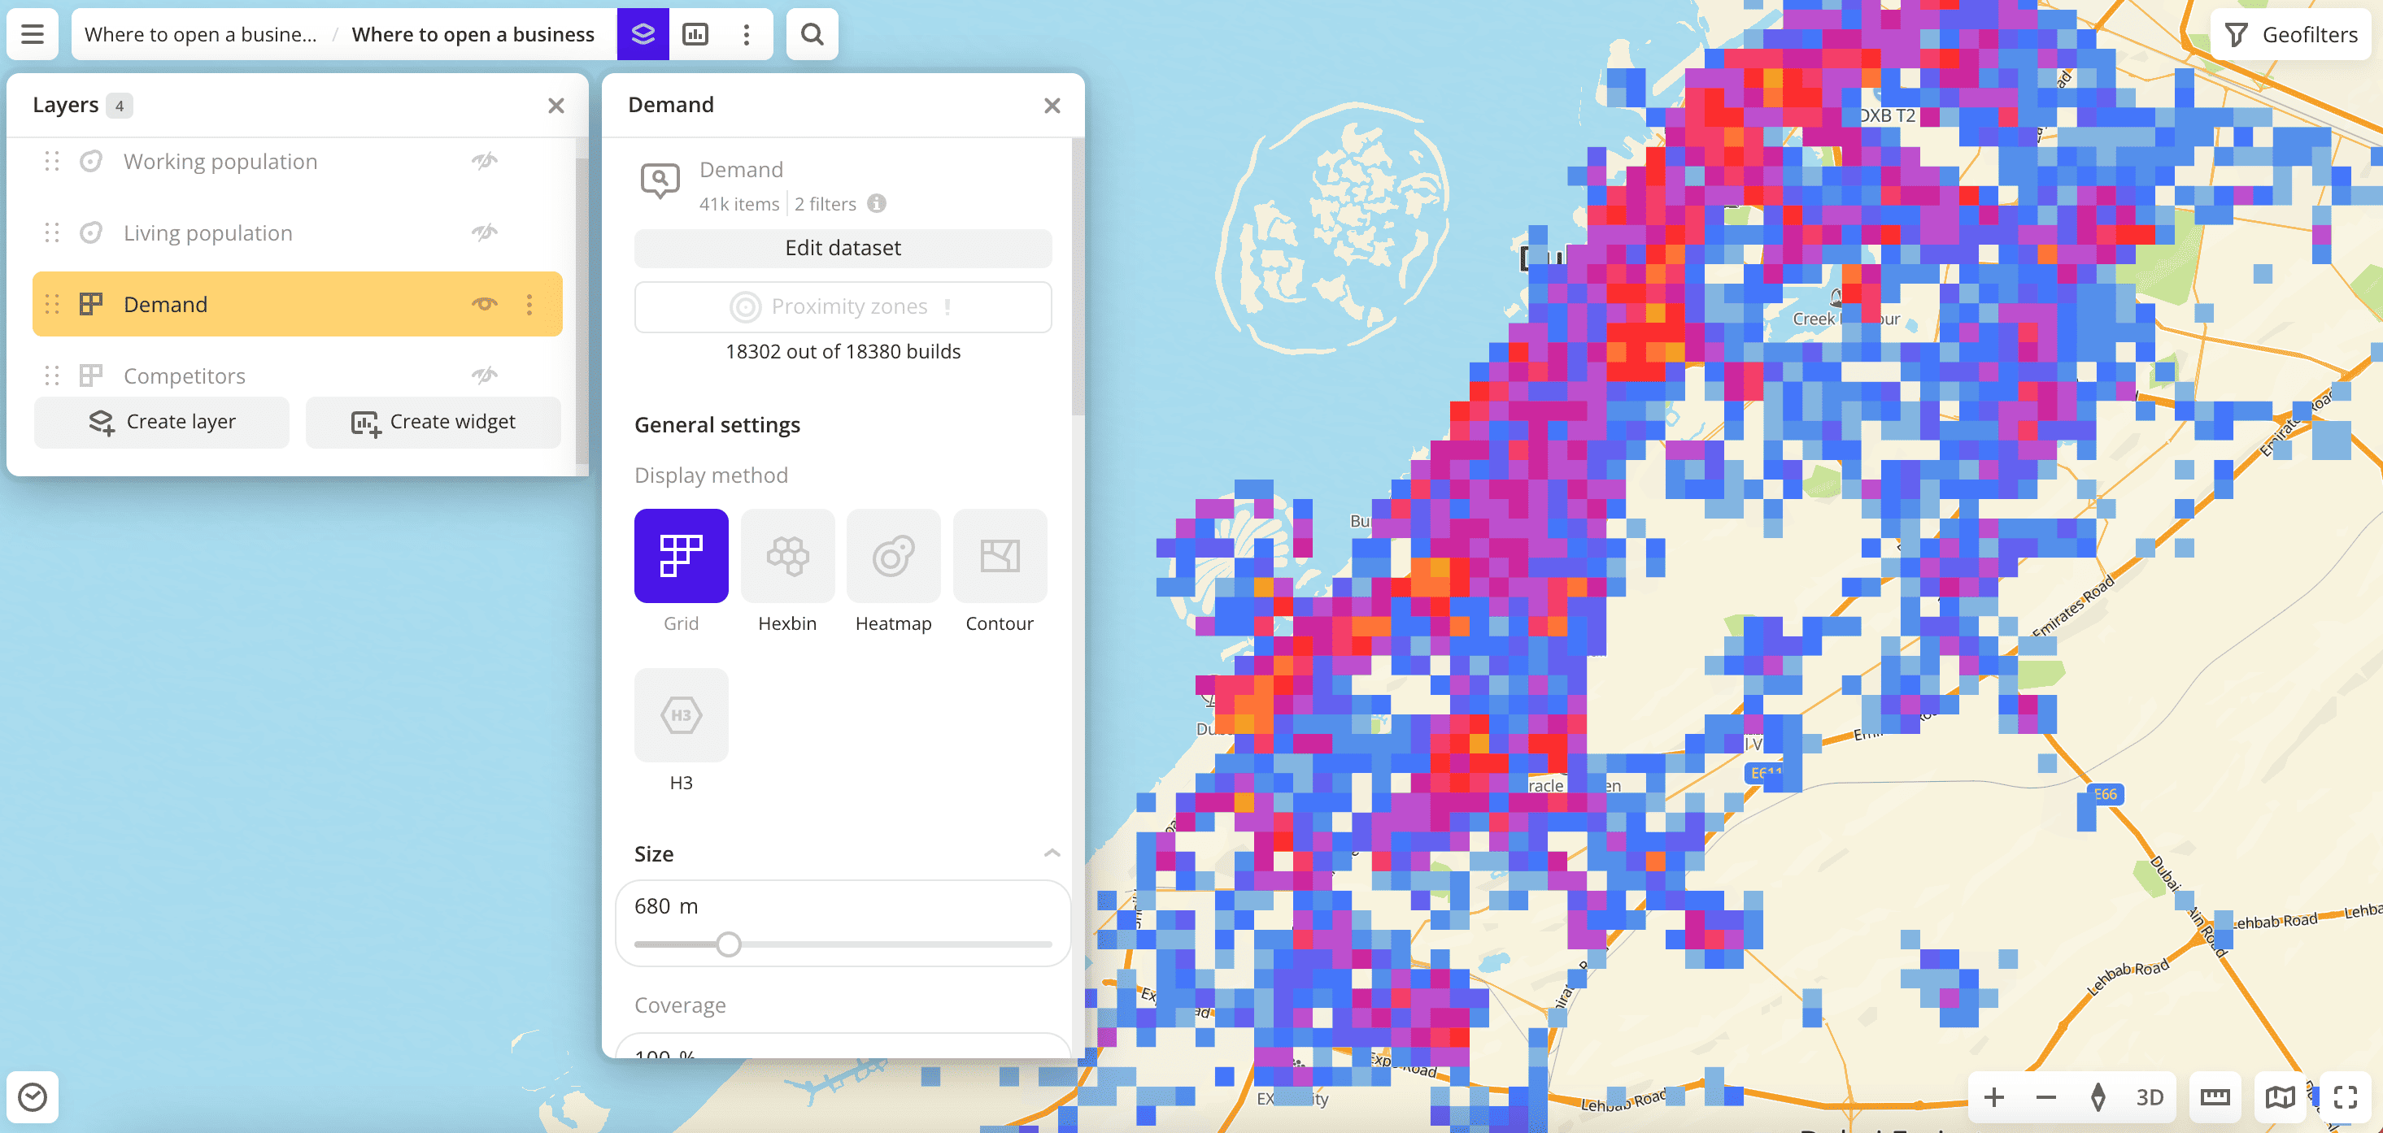Click the layers icon in top toolbar
Viewport: 2383px width, 1133px height.
[642, 34]
